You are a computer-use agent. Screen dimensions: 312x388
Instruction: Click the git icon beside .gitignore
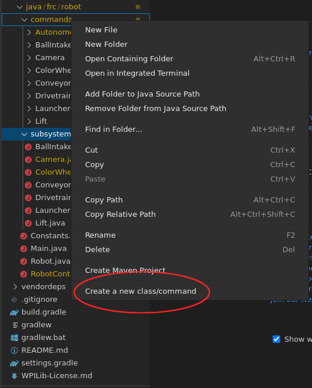point(14,300)
